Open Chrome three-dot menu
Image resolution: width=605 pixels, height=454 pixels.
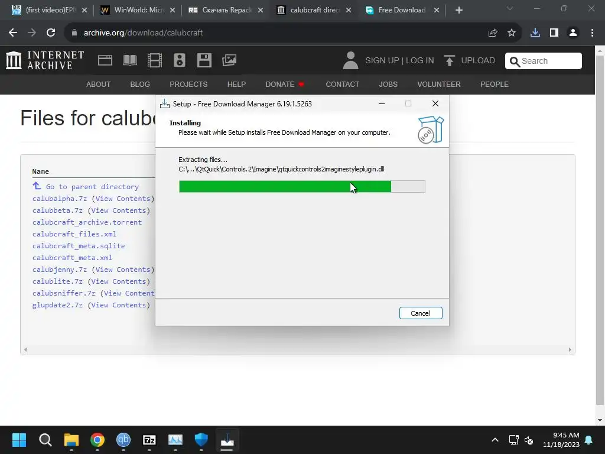tap(592, 33)
